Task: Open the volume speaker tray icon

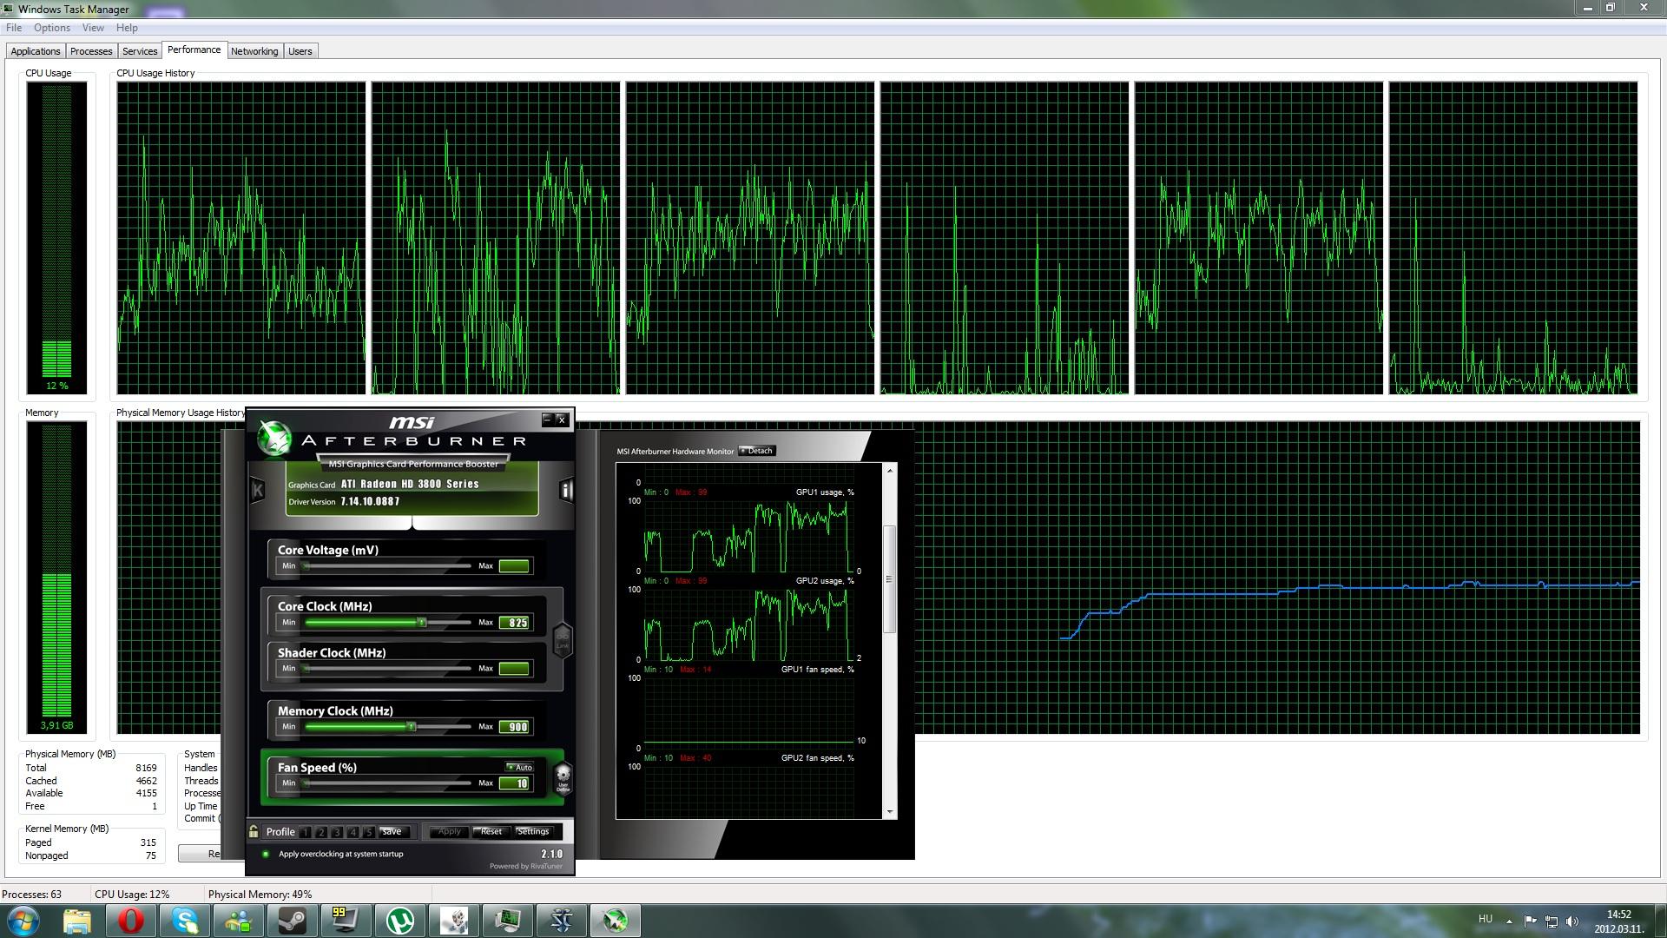Action: point(1572,921)
